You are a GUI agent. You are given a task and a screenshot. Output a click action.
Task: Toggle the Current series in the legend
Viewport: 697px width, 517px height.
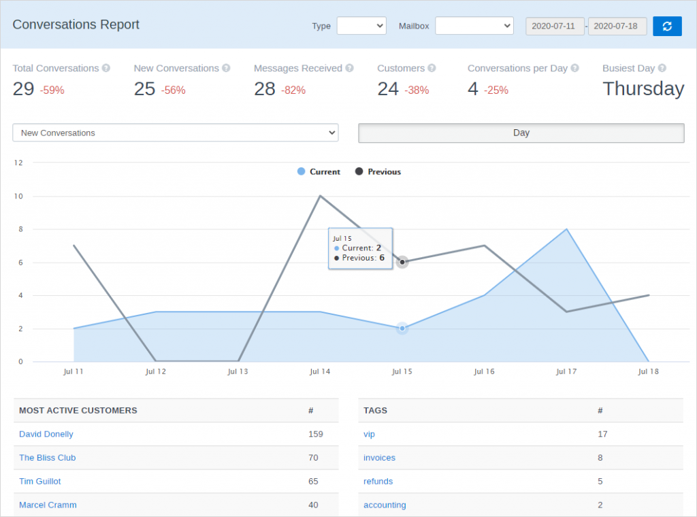point(319,171)
